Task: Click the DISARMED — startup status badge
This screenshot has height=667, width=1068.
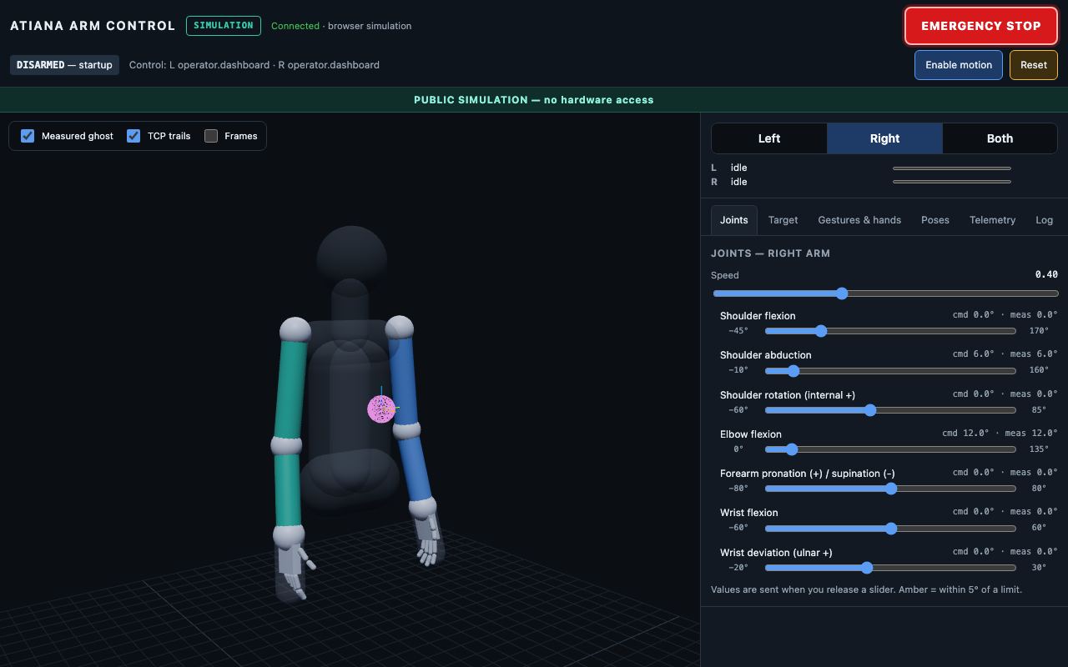Action: (x=64, y=65)
